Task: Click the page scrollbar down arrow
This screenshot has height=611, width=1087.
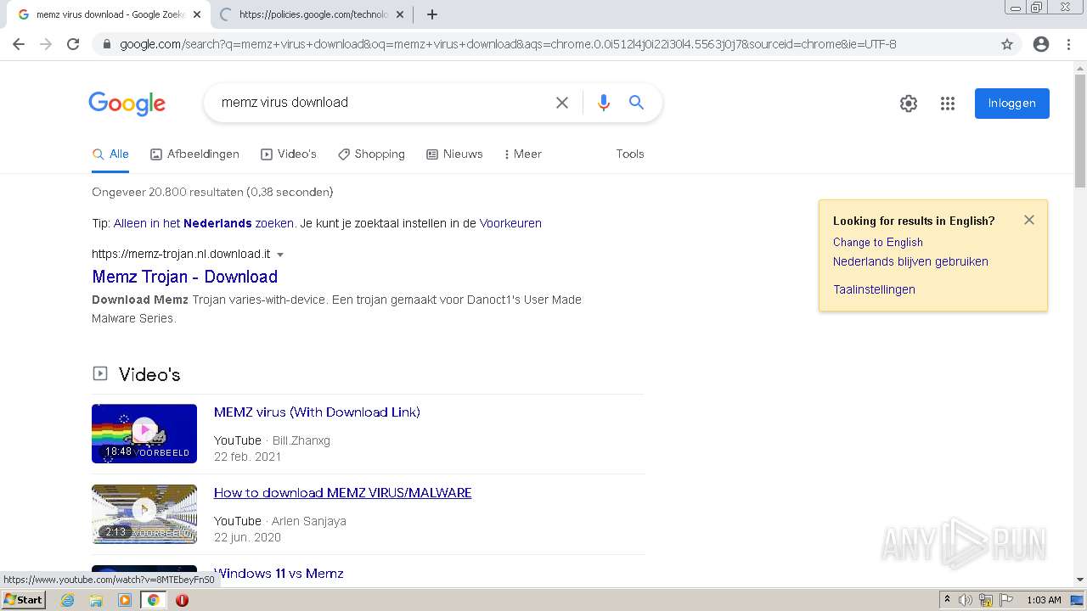Action: [x=1080, y=580]
